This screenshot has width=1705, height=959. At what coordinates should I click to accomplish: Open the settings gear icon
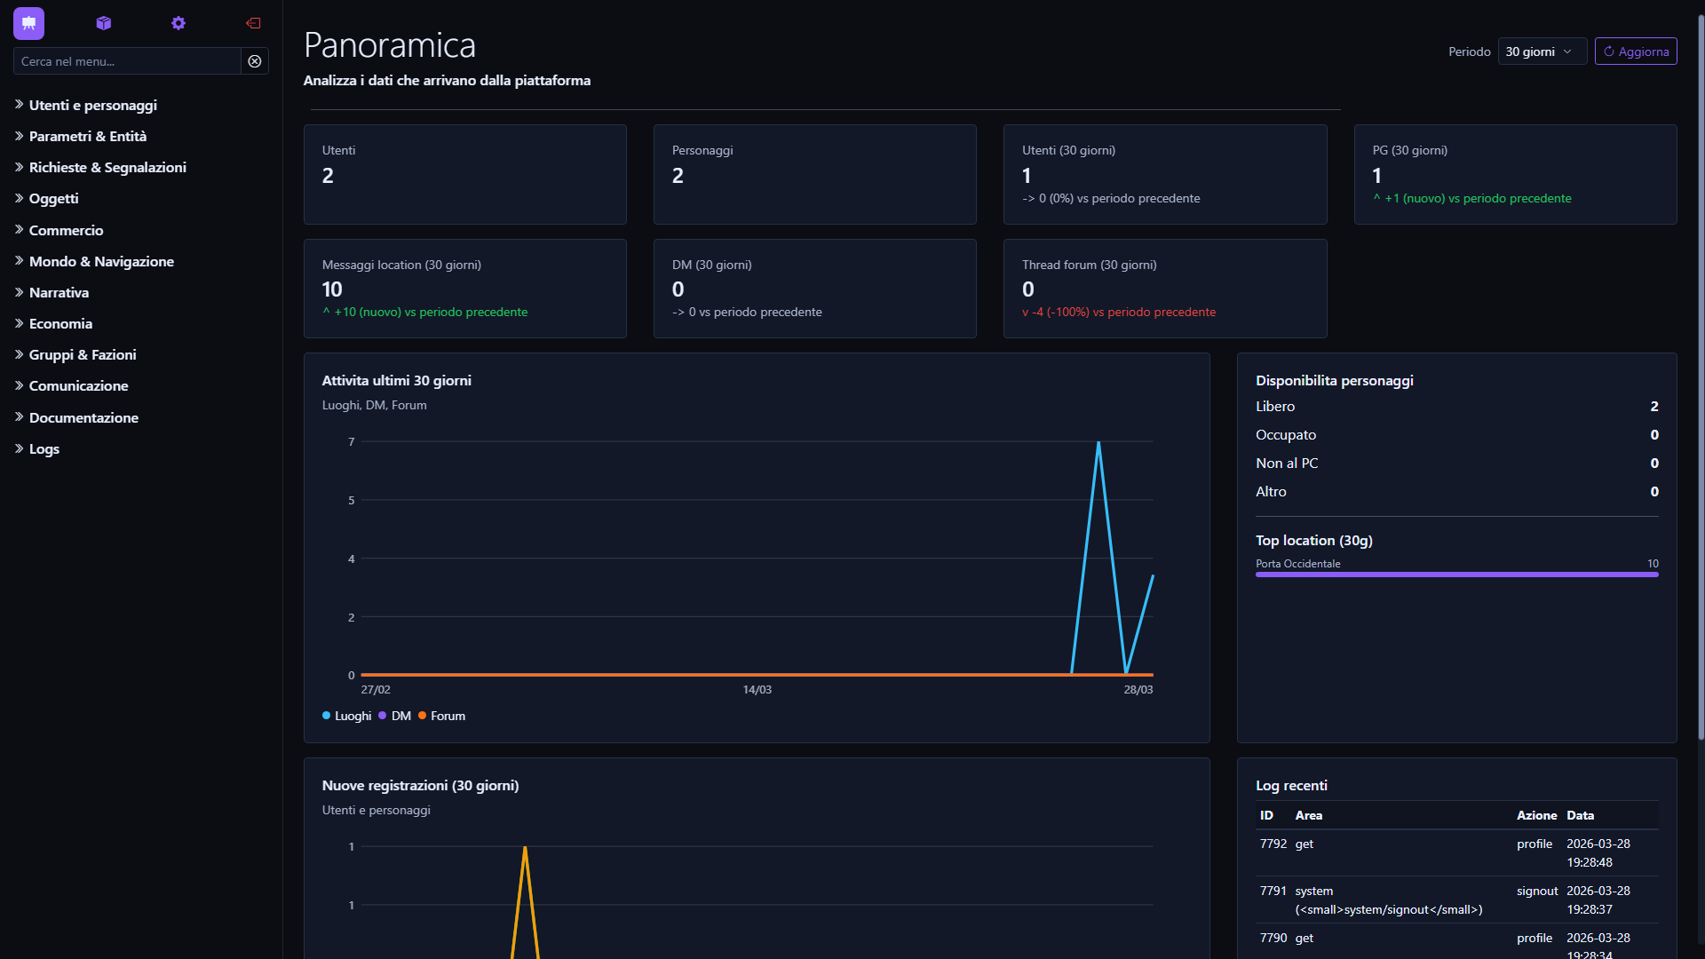178,23
